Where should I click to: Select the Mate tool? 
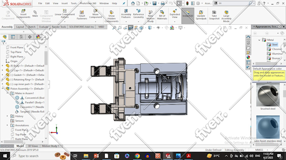point(35,14)
